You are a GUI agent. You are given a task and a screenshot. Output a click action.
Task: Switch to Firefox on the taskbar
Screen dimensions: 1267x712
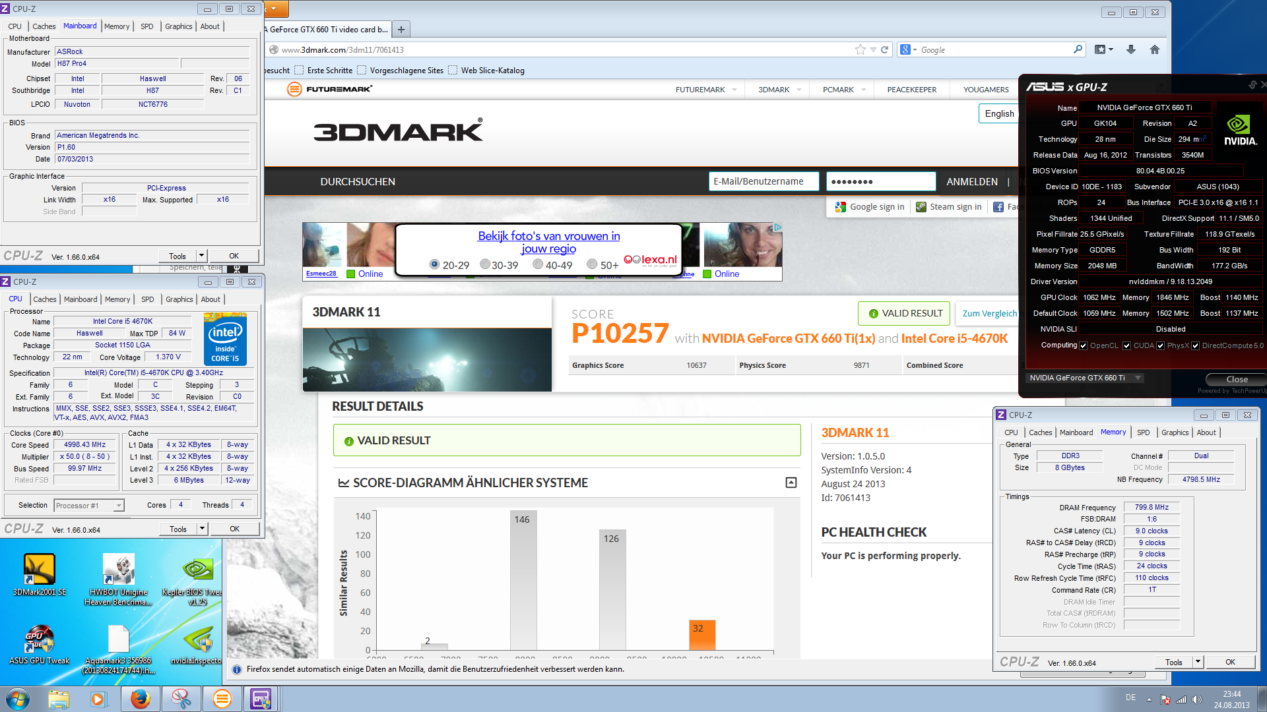click(140, 699)
